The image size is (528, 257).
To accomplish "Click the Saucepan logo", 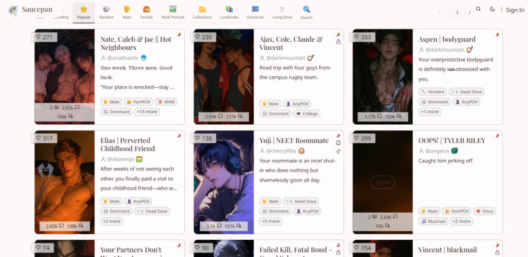I will coord(13,10).
